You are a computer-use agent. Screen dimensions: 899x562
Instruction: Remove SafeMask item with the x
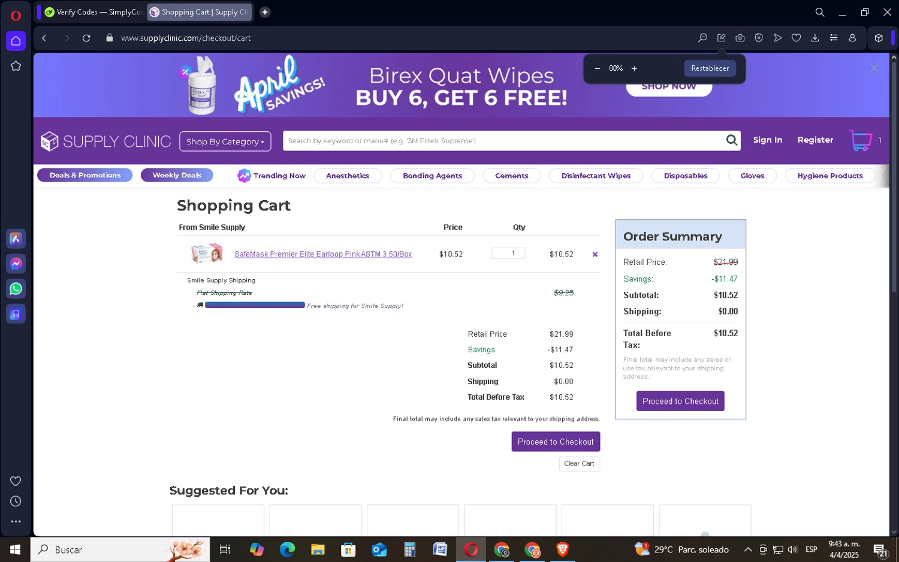click(595, 254)
